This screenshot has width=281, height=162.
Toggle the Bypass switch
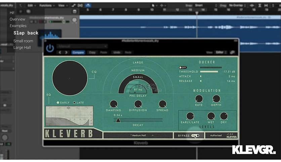(195, 136)
